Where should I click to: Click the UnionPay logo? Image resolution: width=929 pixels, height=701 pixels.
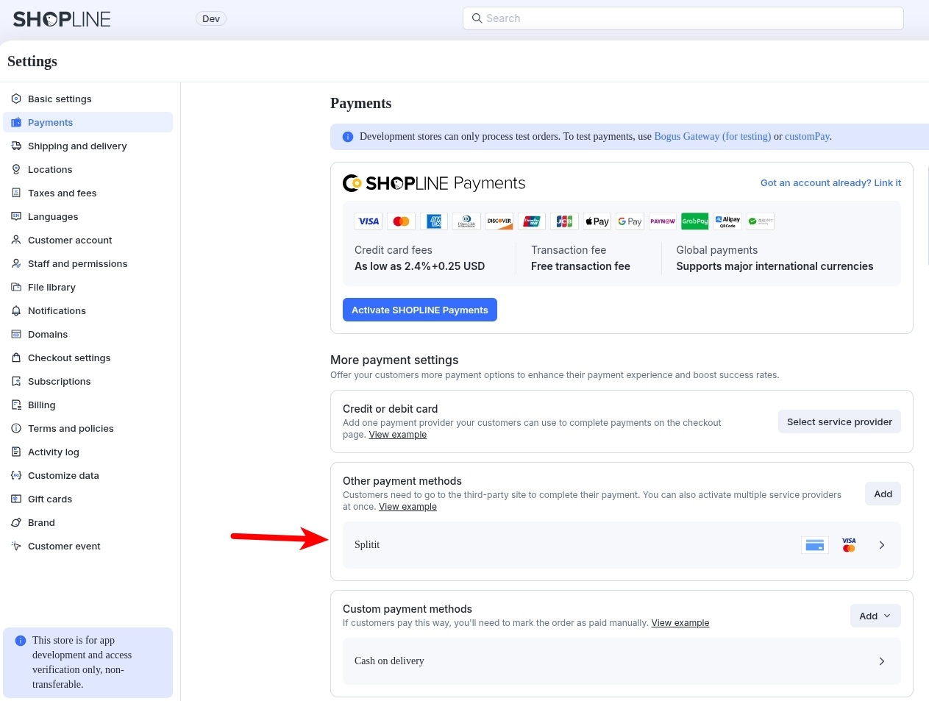(532, 221)
